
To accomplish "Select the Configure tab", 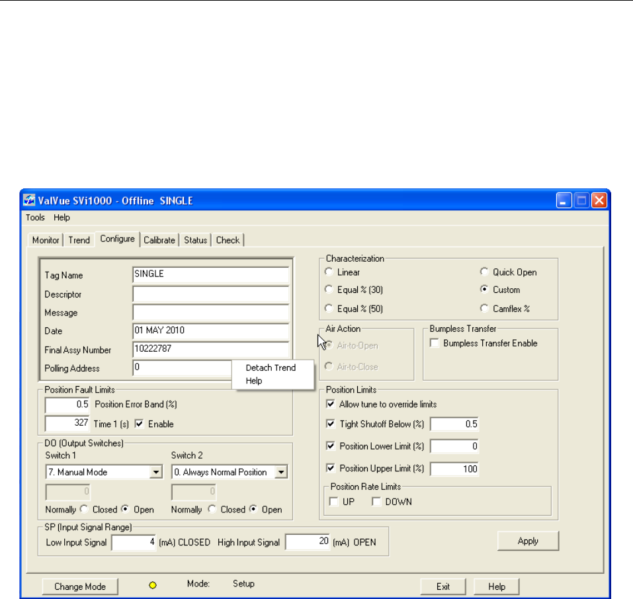I will click(x=118, y=239).
